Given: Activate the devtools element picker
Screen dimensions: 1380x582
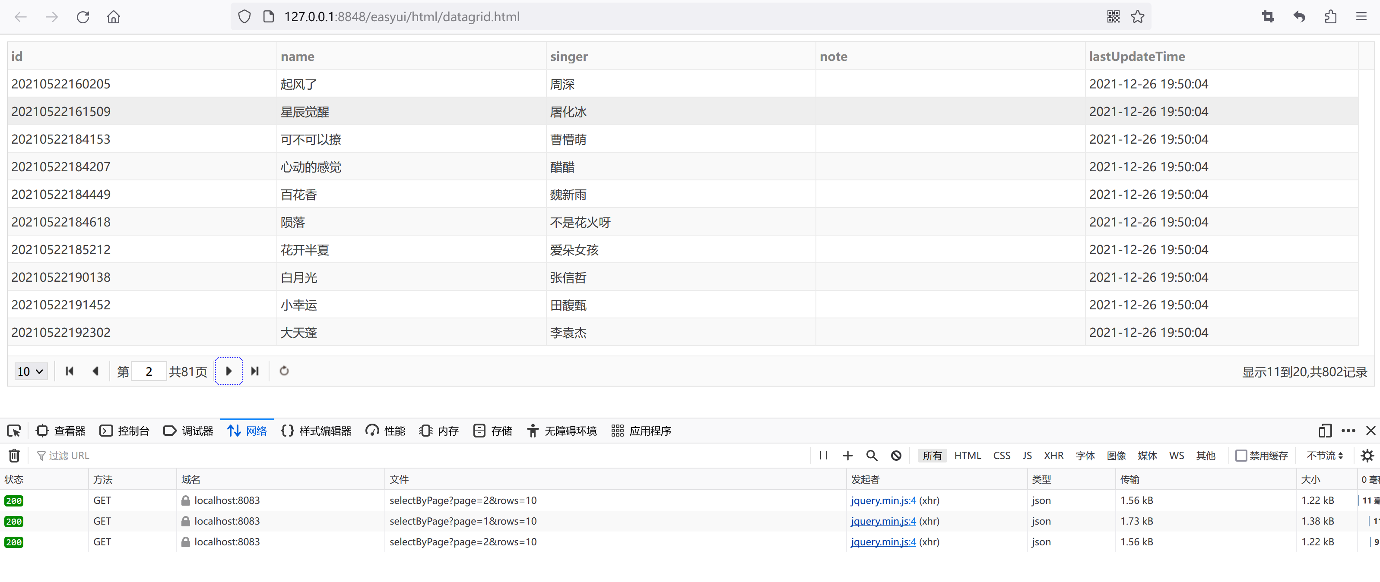Looking at the screenshot, I should 14,431.
